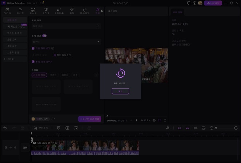
Task: Click the timeline zoom slider handle
Action: 216,128
